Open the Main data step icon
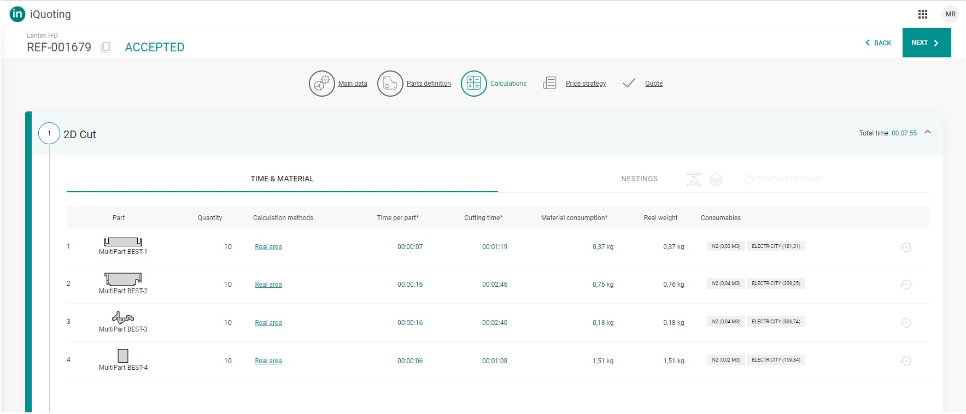The image size is (966, 414). [x=322, y=84]
